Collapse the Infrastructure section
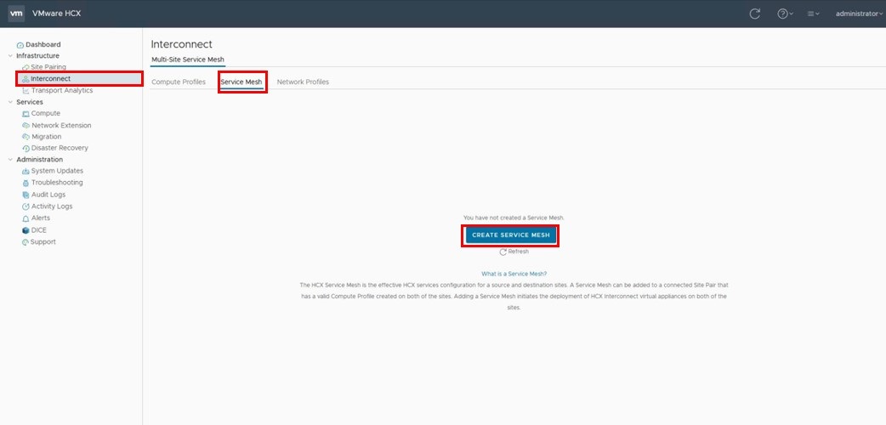The width and height of the screenshot is (886, 425). pyautogui.click(x=10, y=56)
